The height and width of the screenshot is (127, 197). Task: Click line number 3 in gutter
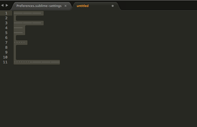(x=6, y=23)
